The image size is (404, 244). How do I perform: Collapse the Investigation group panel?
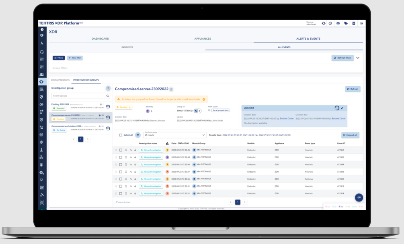(108, 88)
